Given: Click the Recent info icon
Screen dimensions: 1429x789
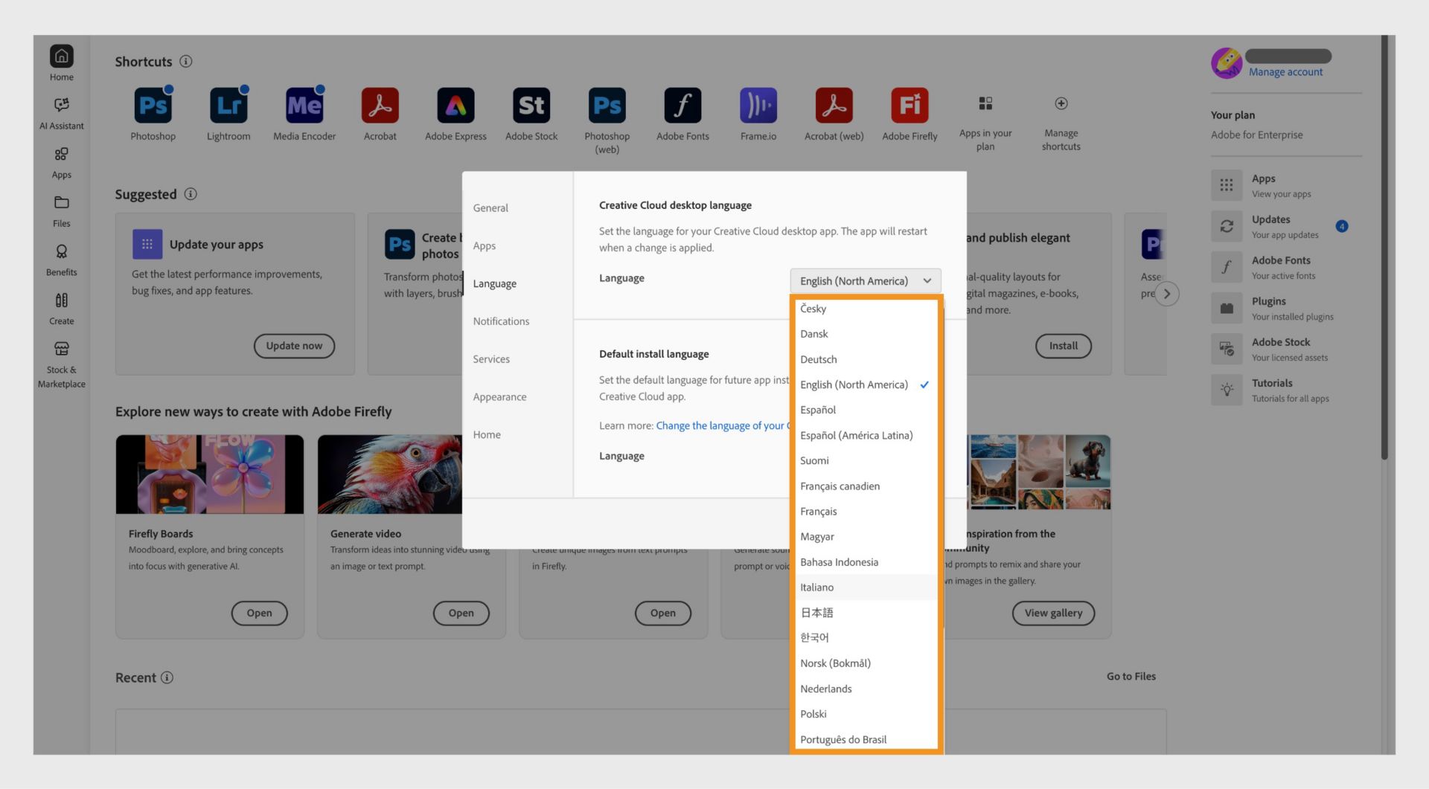Looking at the screenshot, I should tap(167, 677).
